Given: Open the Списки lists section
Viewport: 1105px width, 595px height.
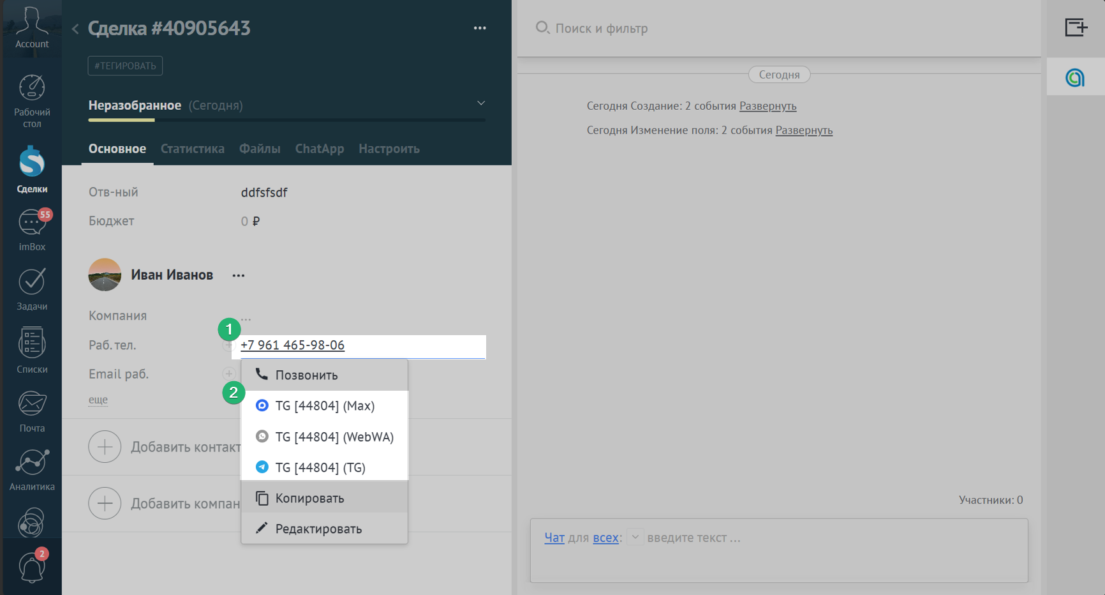Looking at the screenshot, I should pyautogui.click(x=32, y=350).
